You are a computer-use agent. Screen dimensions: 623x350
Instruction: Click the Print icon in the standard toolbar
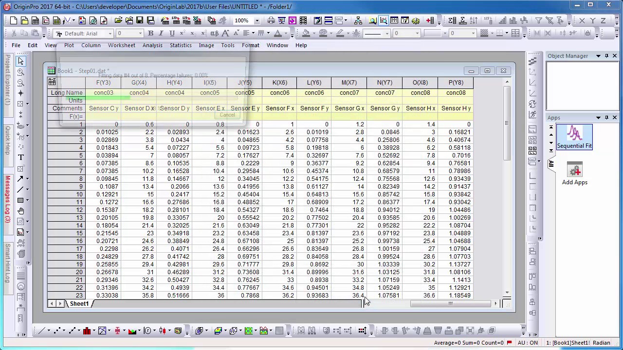pos(271,20)
